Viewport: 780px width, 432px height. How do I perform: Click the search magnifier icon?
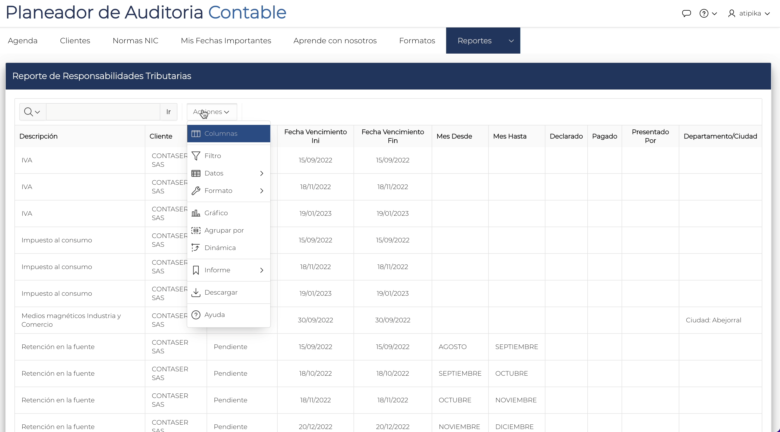[x=29, y=112]
